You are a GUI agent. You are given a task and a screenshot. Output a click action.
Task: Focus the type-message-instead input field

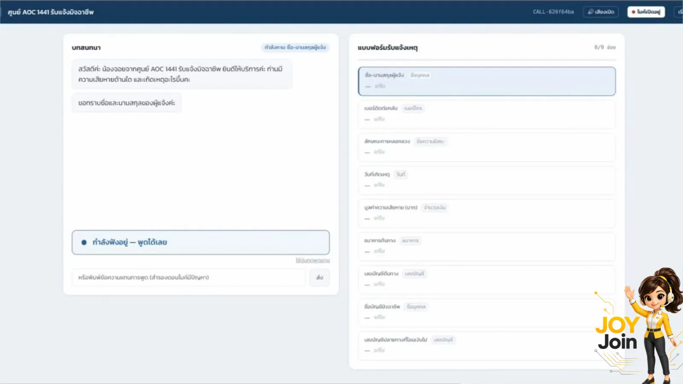pos(189,277)
